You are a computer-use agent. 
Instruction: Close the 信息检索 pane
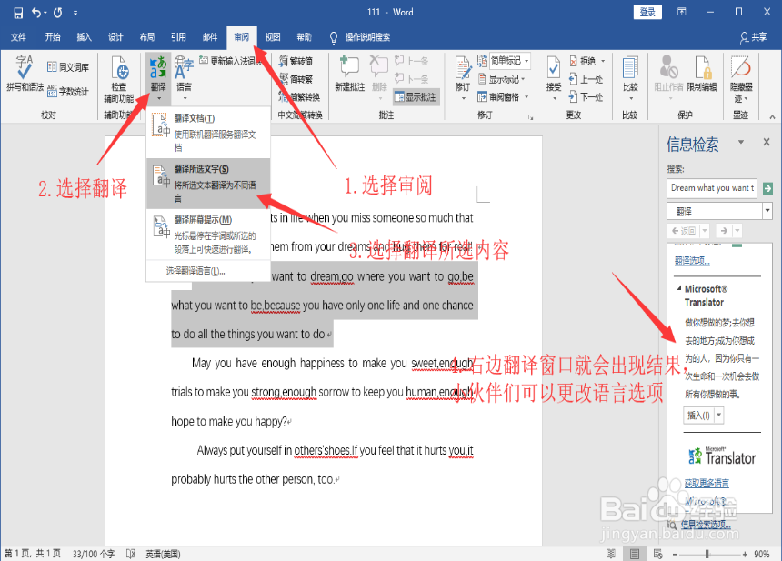click(x=767, y=142)
